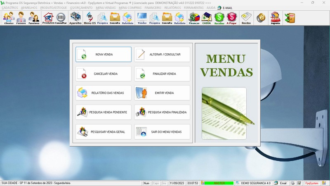The image size is (330, 186).
Task: Click the ALTERAR / CONSULTAR button
Action: [162, 55]
